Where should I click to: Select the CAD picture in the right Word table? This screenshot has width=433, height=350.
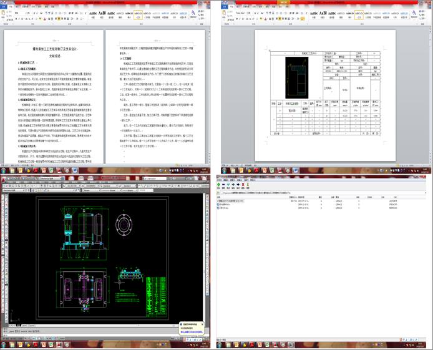[x=297, y=77]
